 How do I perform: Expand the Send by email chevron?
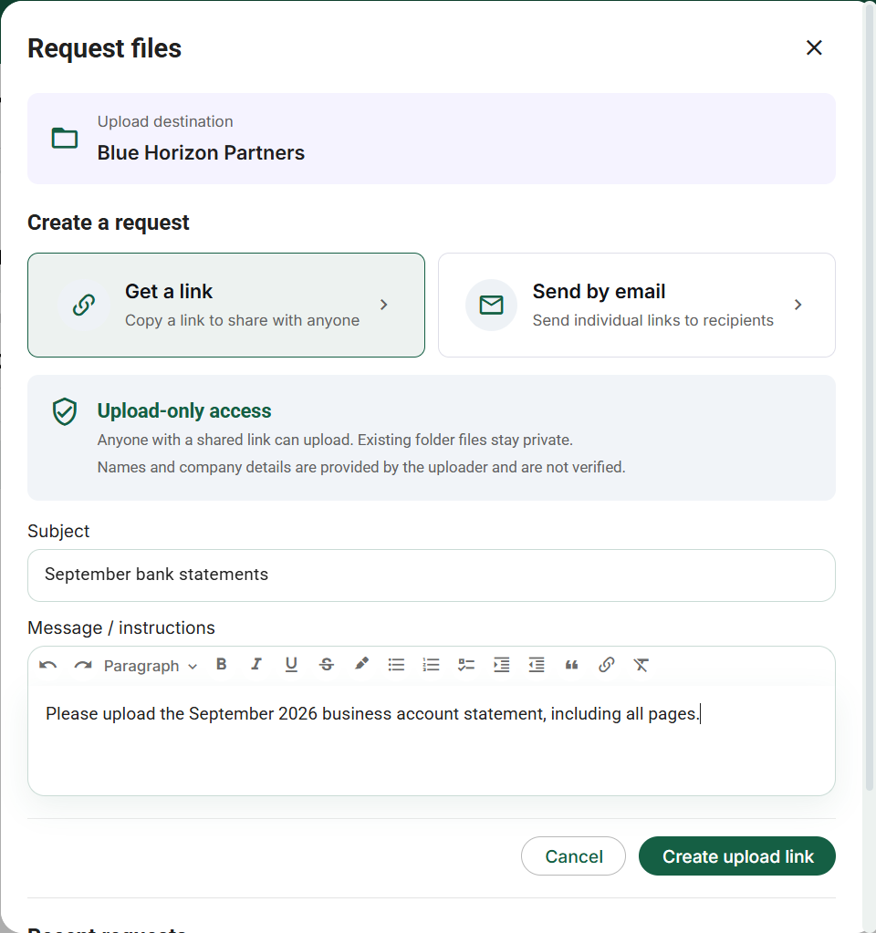(798, 305)
